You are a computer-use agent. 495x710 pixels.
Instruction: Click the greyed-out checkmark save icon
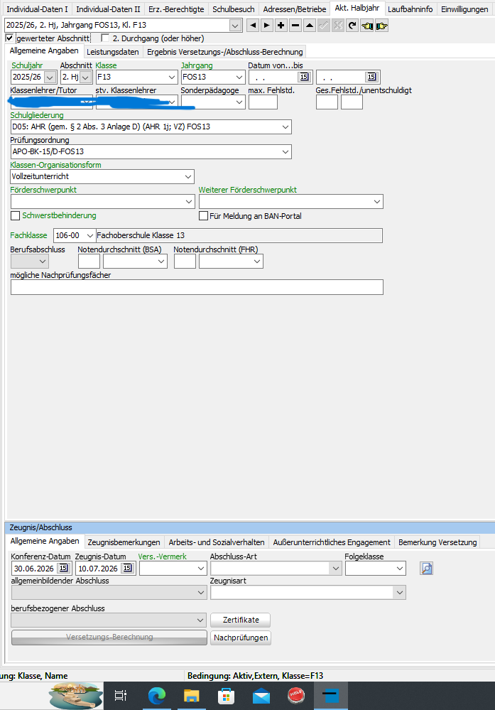(x=324, y=26)
